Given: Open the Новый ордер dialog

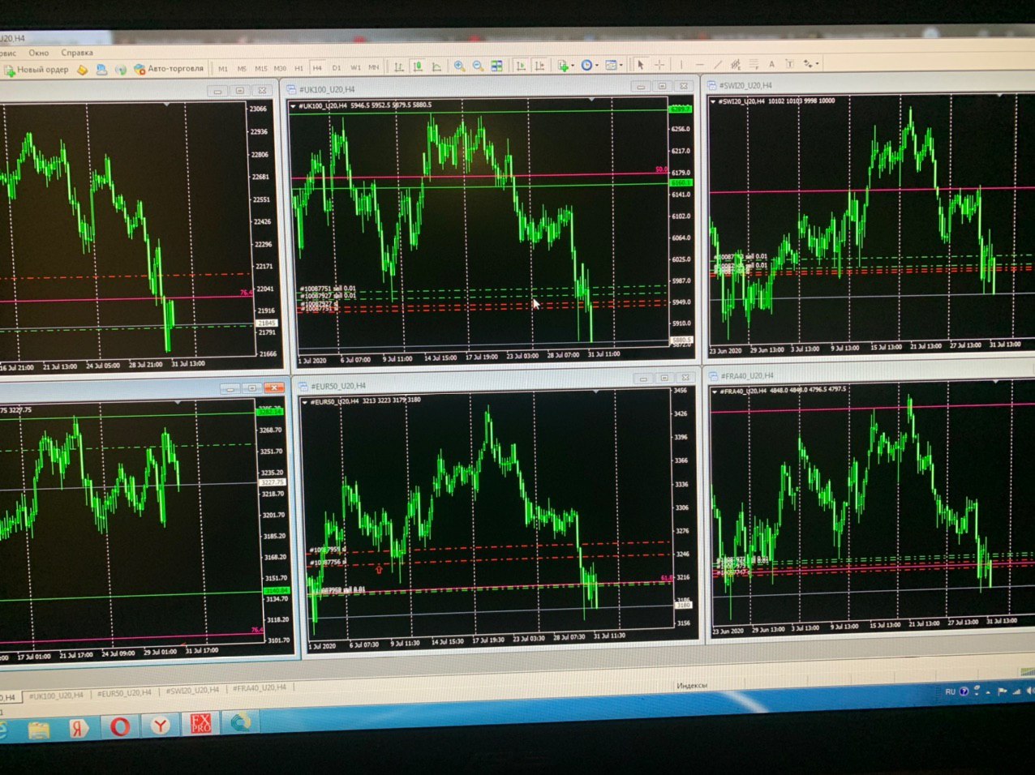Looking at the screenshot, I should (x=36, y=70).
